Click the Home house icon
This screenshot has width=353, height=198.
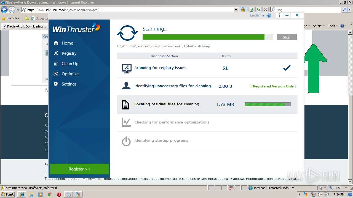[x=56, y=43]
